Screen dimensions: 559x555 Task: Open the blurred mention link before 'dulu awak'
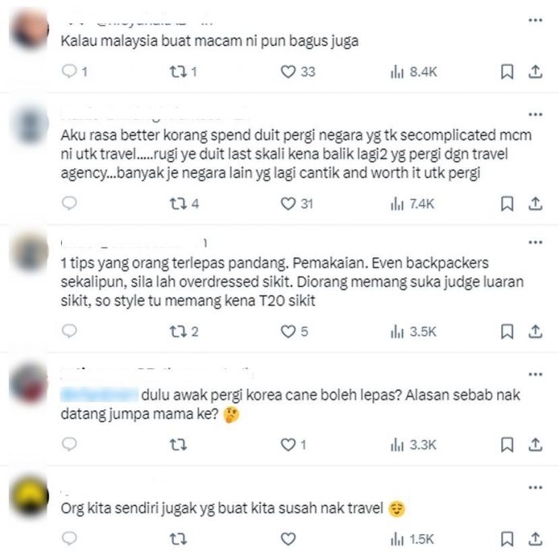tap(99, 395)
